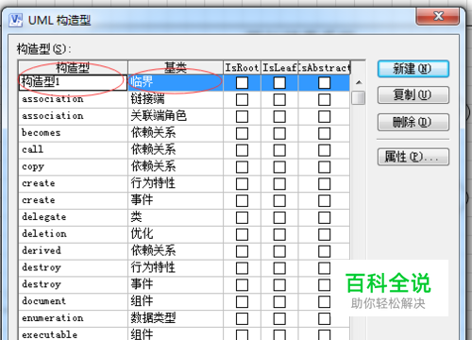The height and width of the screenshot is (340, 472).
Task: Enable IsRoot for the call row
Action: (242, 150)
